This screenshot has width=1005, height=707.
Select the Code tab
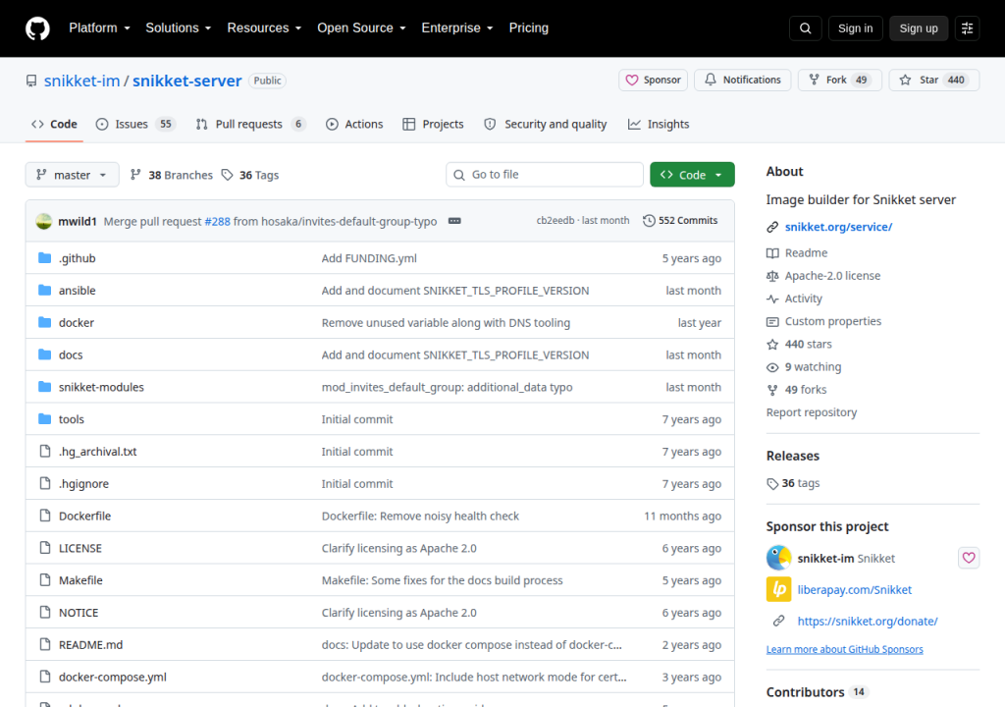pos(55,125)
